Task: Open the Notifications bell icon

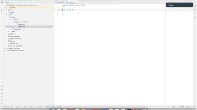Action: tap(195, 2)
